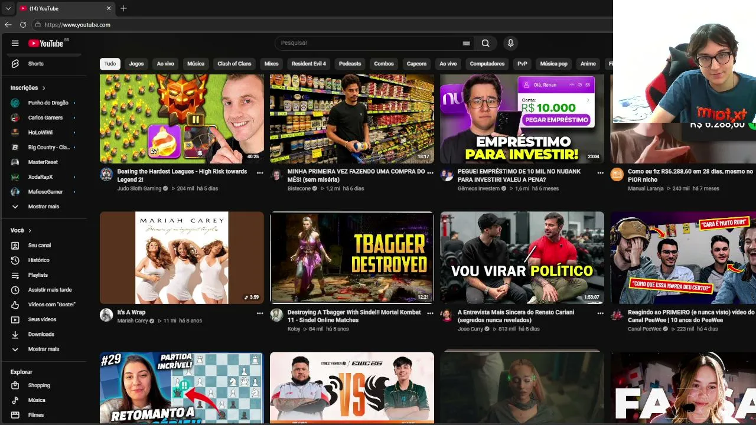The image size is (756, 425).
Task: Open the Gêmeos Investem channel link
Action: point(479,189)
